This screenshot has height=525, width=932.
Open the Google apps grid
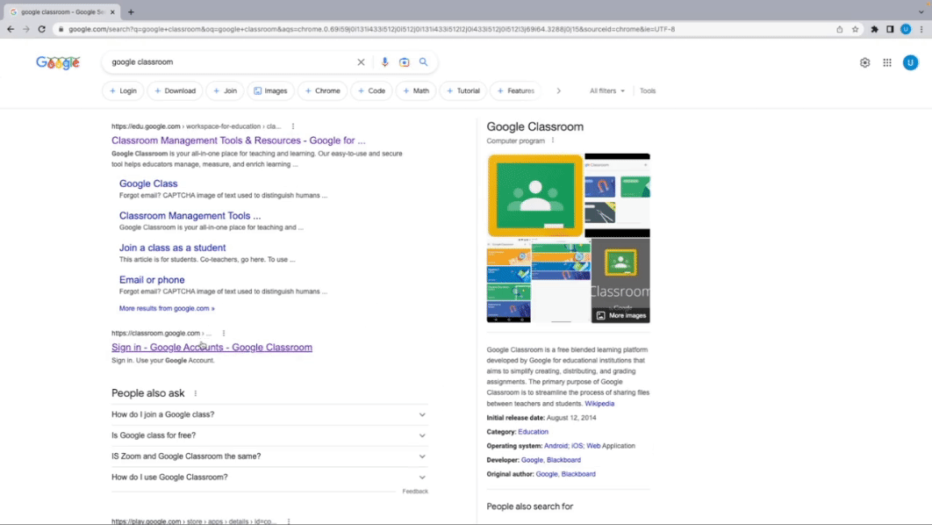[x=887, y=62]
